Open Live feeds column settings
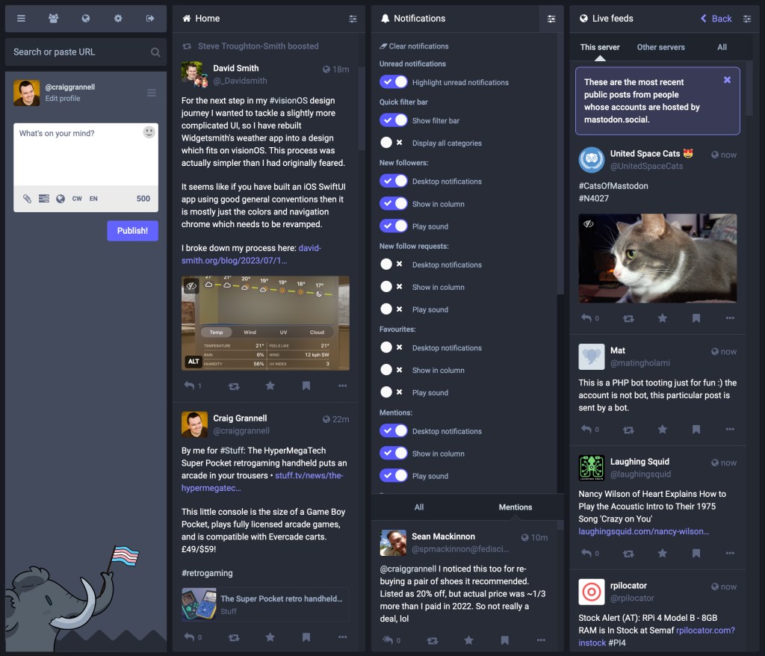Image resolution: width=765 pixels, height=656 pixels. [x=747, y=19]
